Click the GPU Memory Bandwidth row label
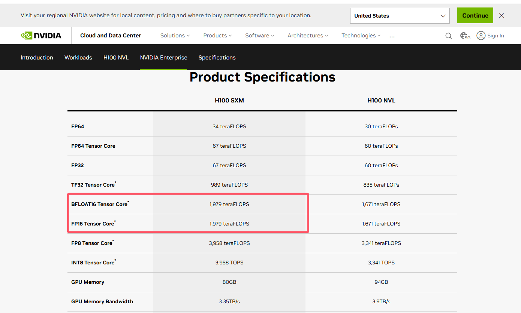Image resolution: width=521 pixels, height=313 pixels. (102, 301)
